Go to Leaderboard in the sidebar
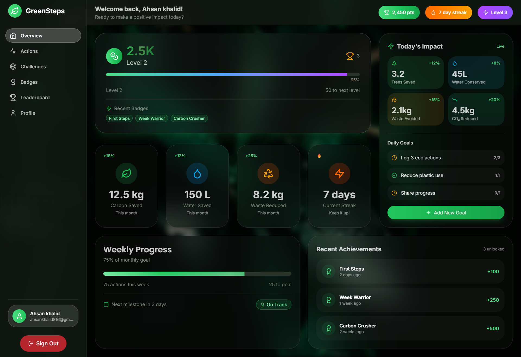The width and height of the screenshot is (521, 357). [35, 98]
